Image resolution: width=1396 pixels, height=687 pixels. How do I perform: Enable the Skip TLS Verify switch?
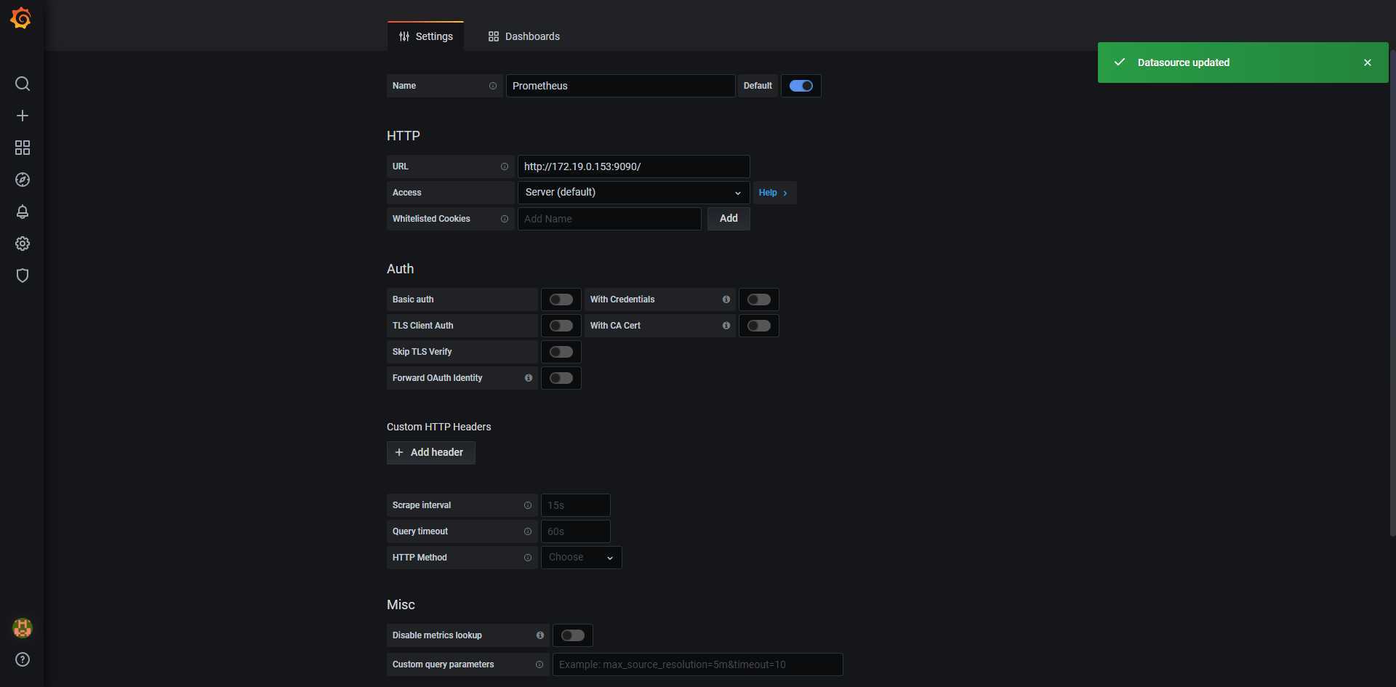coord(561,352)
